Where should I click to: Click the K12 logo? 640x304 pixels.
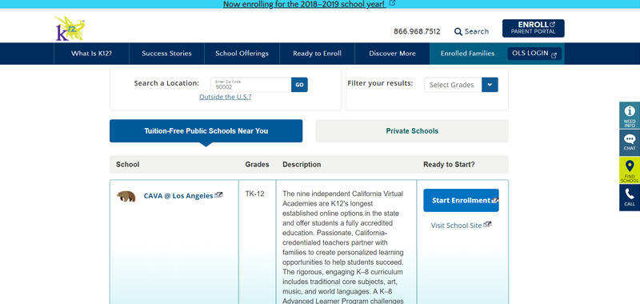[x=70, y=29]
